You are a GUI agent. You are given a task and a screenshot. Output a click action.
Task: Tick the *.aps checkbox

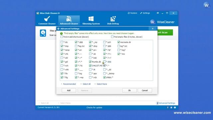90,73
